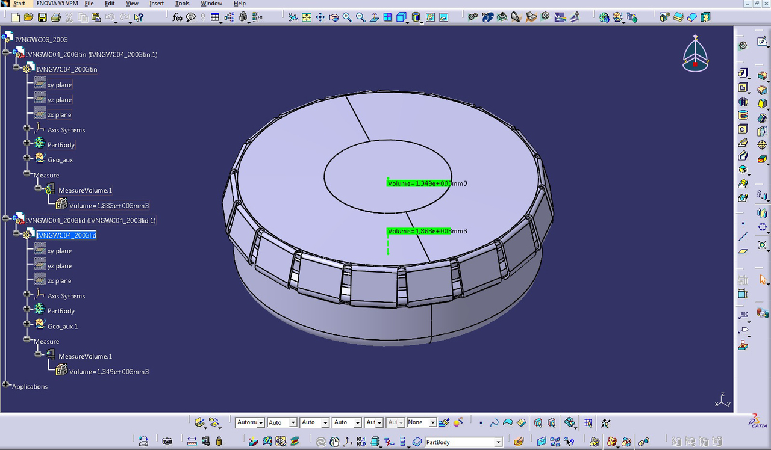
Task: Select MeasureVolume.1 under IVNGWC04_2003lid
Action: click(x=85, y=356)
